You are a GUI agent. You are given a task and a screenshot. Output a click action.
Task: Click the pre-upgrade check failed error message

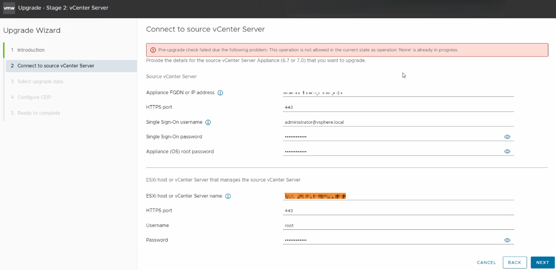click(308, 50)
